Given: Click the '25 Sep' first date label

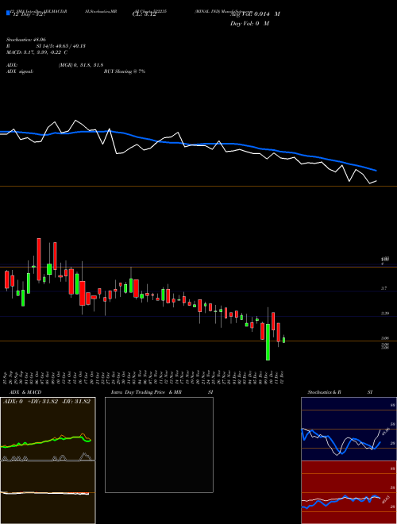Looking at the screenshot, I should [x=6, y=377].
